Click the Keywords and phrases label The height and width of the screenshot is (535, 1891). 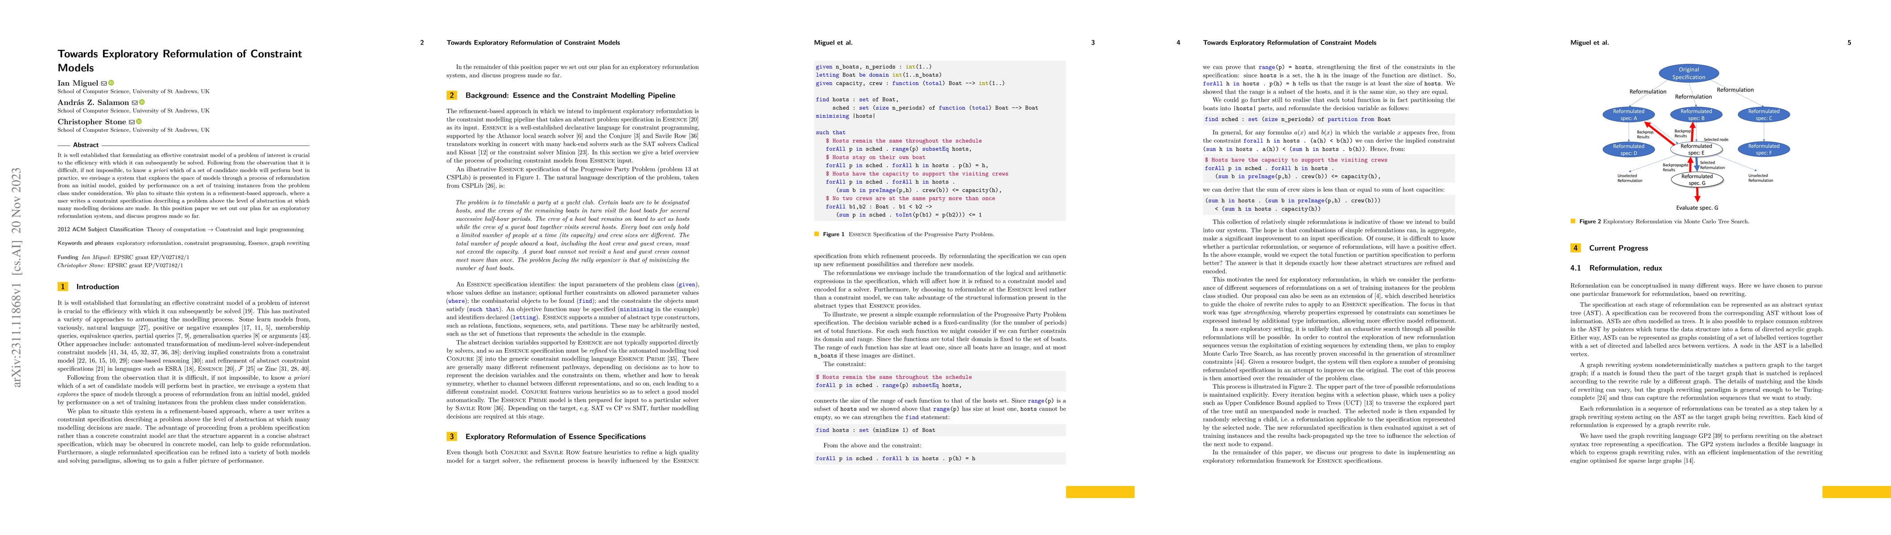pyautogui.click(x=86, y=243)
